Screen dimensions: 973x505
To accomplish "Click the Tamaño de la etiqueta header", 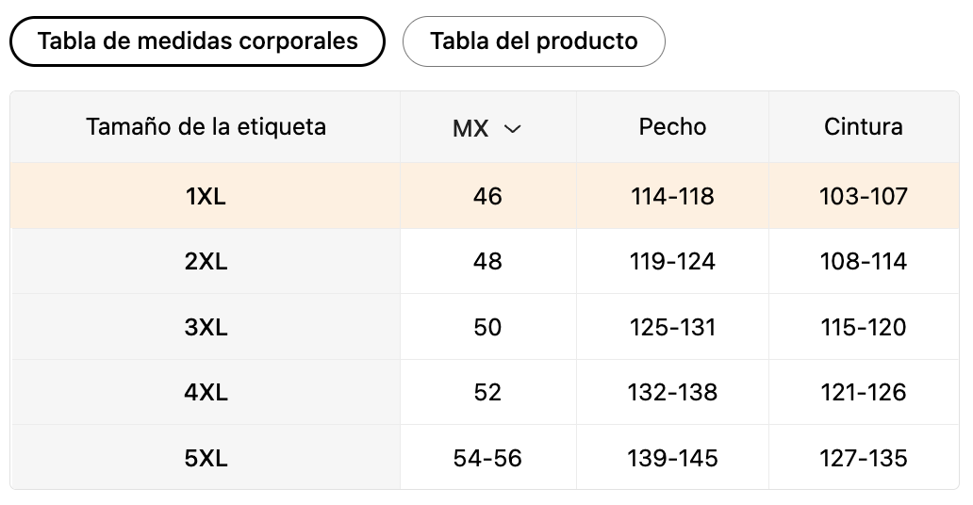I will 206,126.
